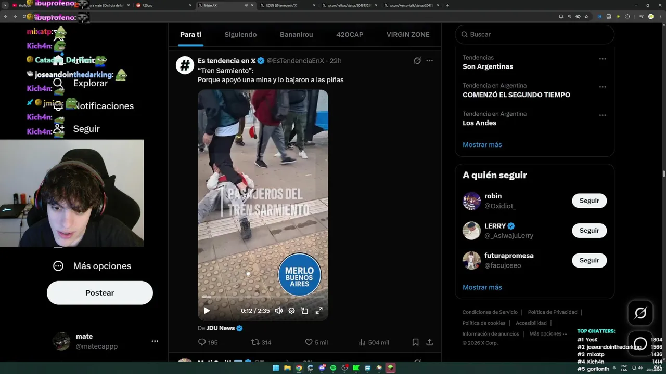This screenshot has width=666, height=374.
Task: Open Más opciones in the sidebar
Action: coord(92,266)
